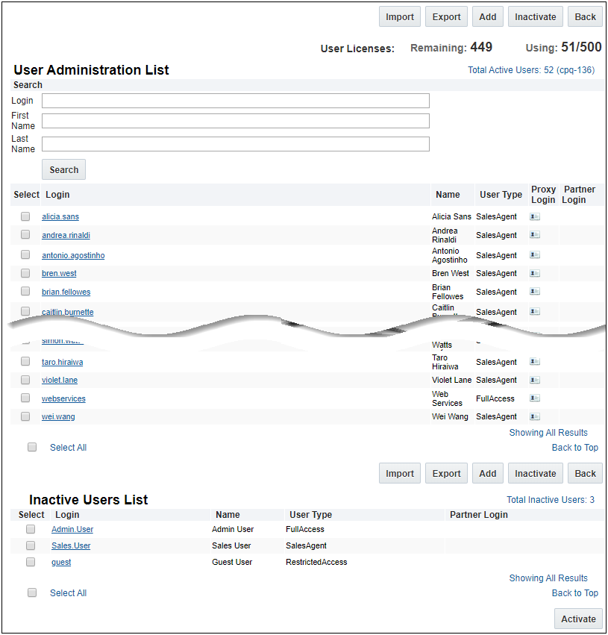Viewport: 608px width, 635px height.
Task: Focus the Last Name search field
Action: click(x=236, y=144)
